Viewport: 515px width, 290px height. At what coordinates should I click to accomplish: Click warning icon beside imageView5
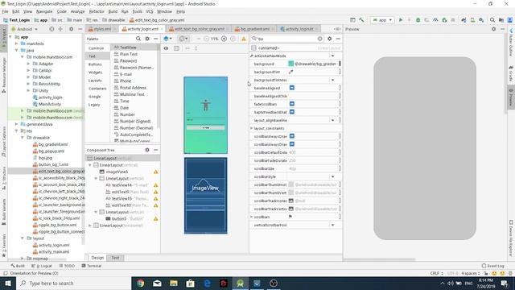tap(155, 172)
